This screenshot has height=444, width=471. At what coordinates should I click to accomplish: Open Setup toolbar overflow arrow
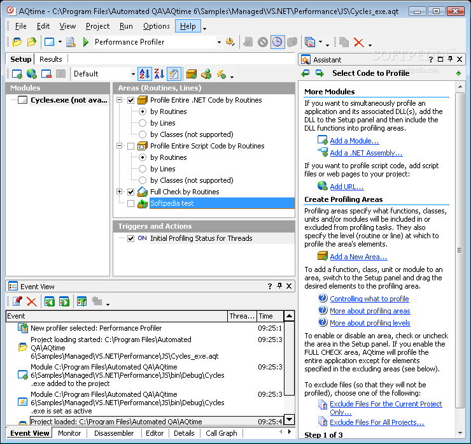coord(232,77)
